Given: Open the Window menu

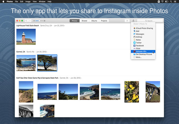Looking at the screenshot, I should [42, 2].
